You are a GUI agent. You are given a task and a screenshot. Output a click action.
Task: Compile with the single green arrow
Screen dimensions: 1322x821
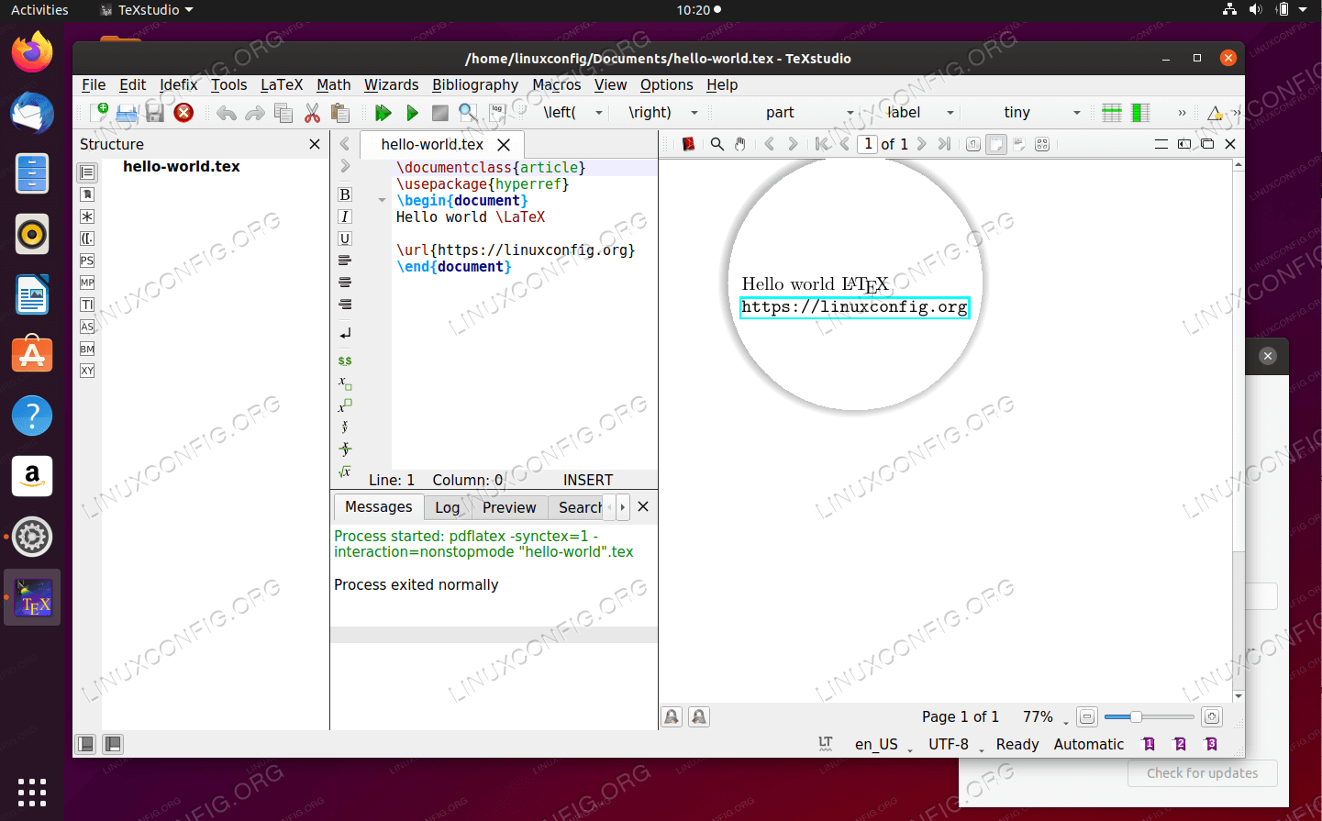point(412,113)
